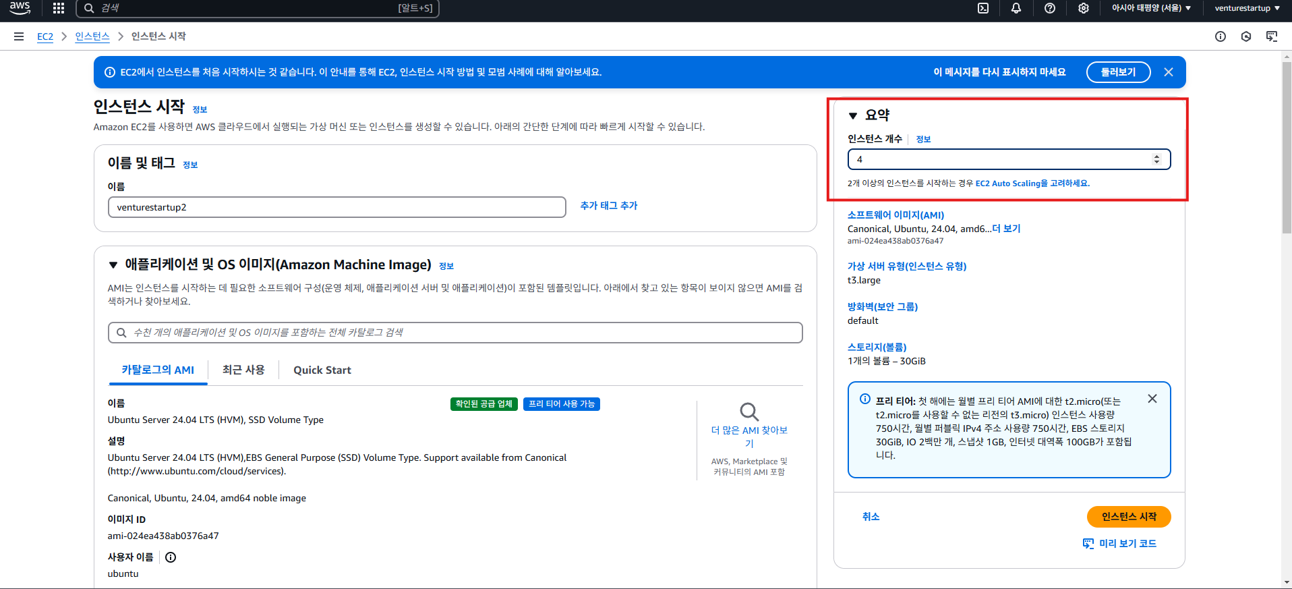The width and height of the screenshot is (1292, 589).
Task: Go to 인스턴스 breadcrumb link
Action: [92, 36]
